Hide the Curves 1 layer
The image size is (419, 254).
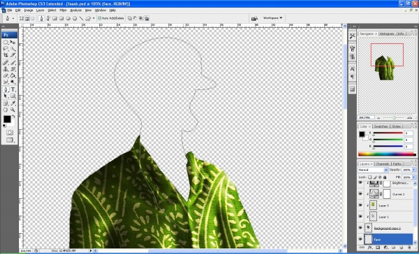(360, 194)
